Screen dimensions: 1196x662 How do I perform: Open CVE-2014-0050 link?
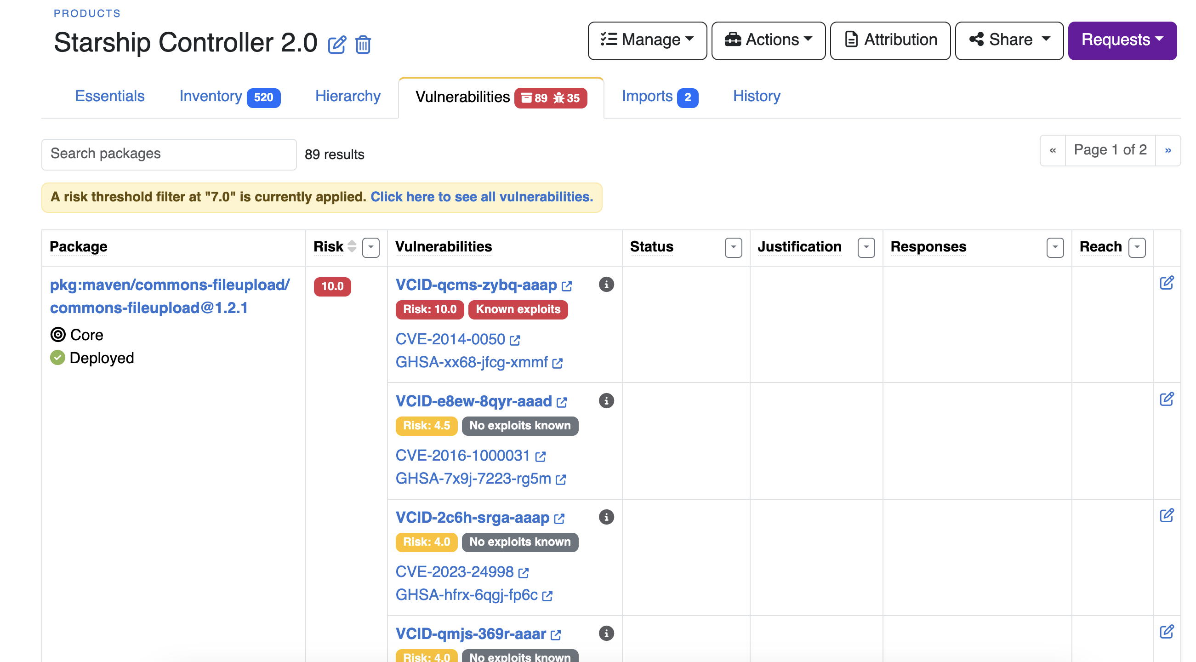pos(450,339)
